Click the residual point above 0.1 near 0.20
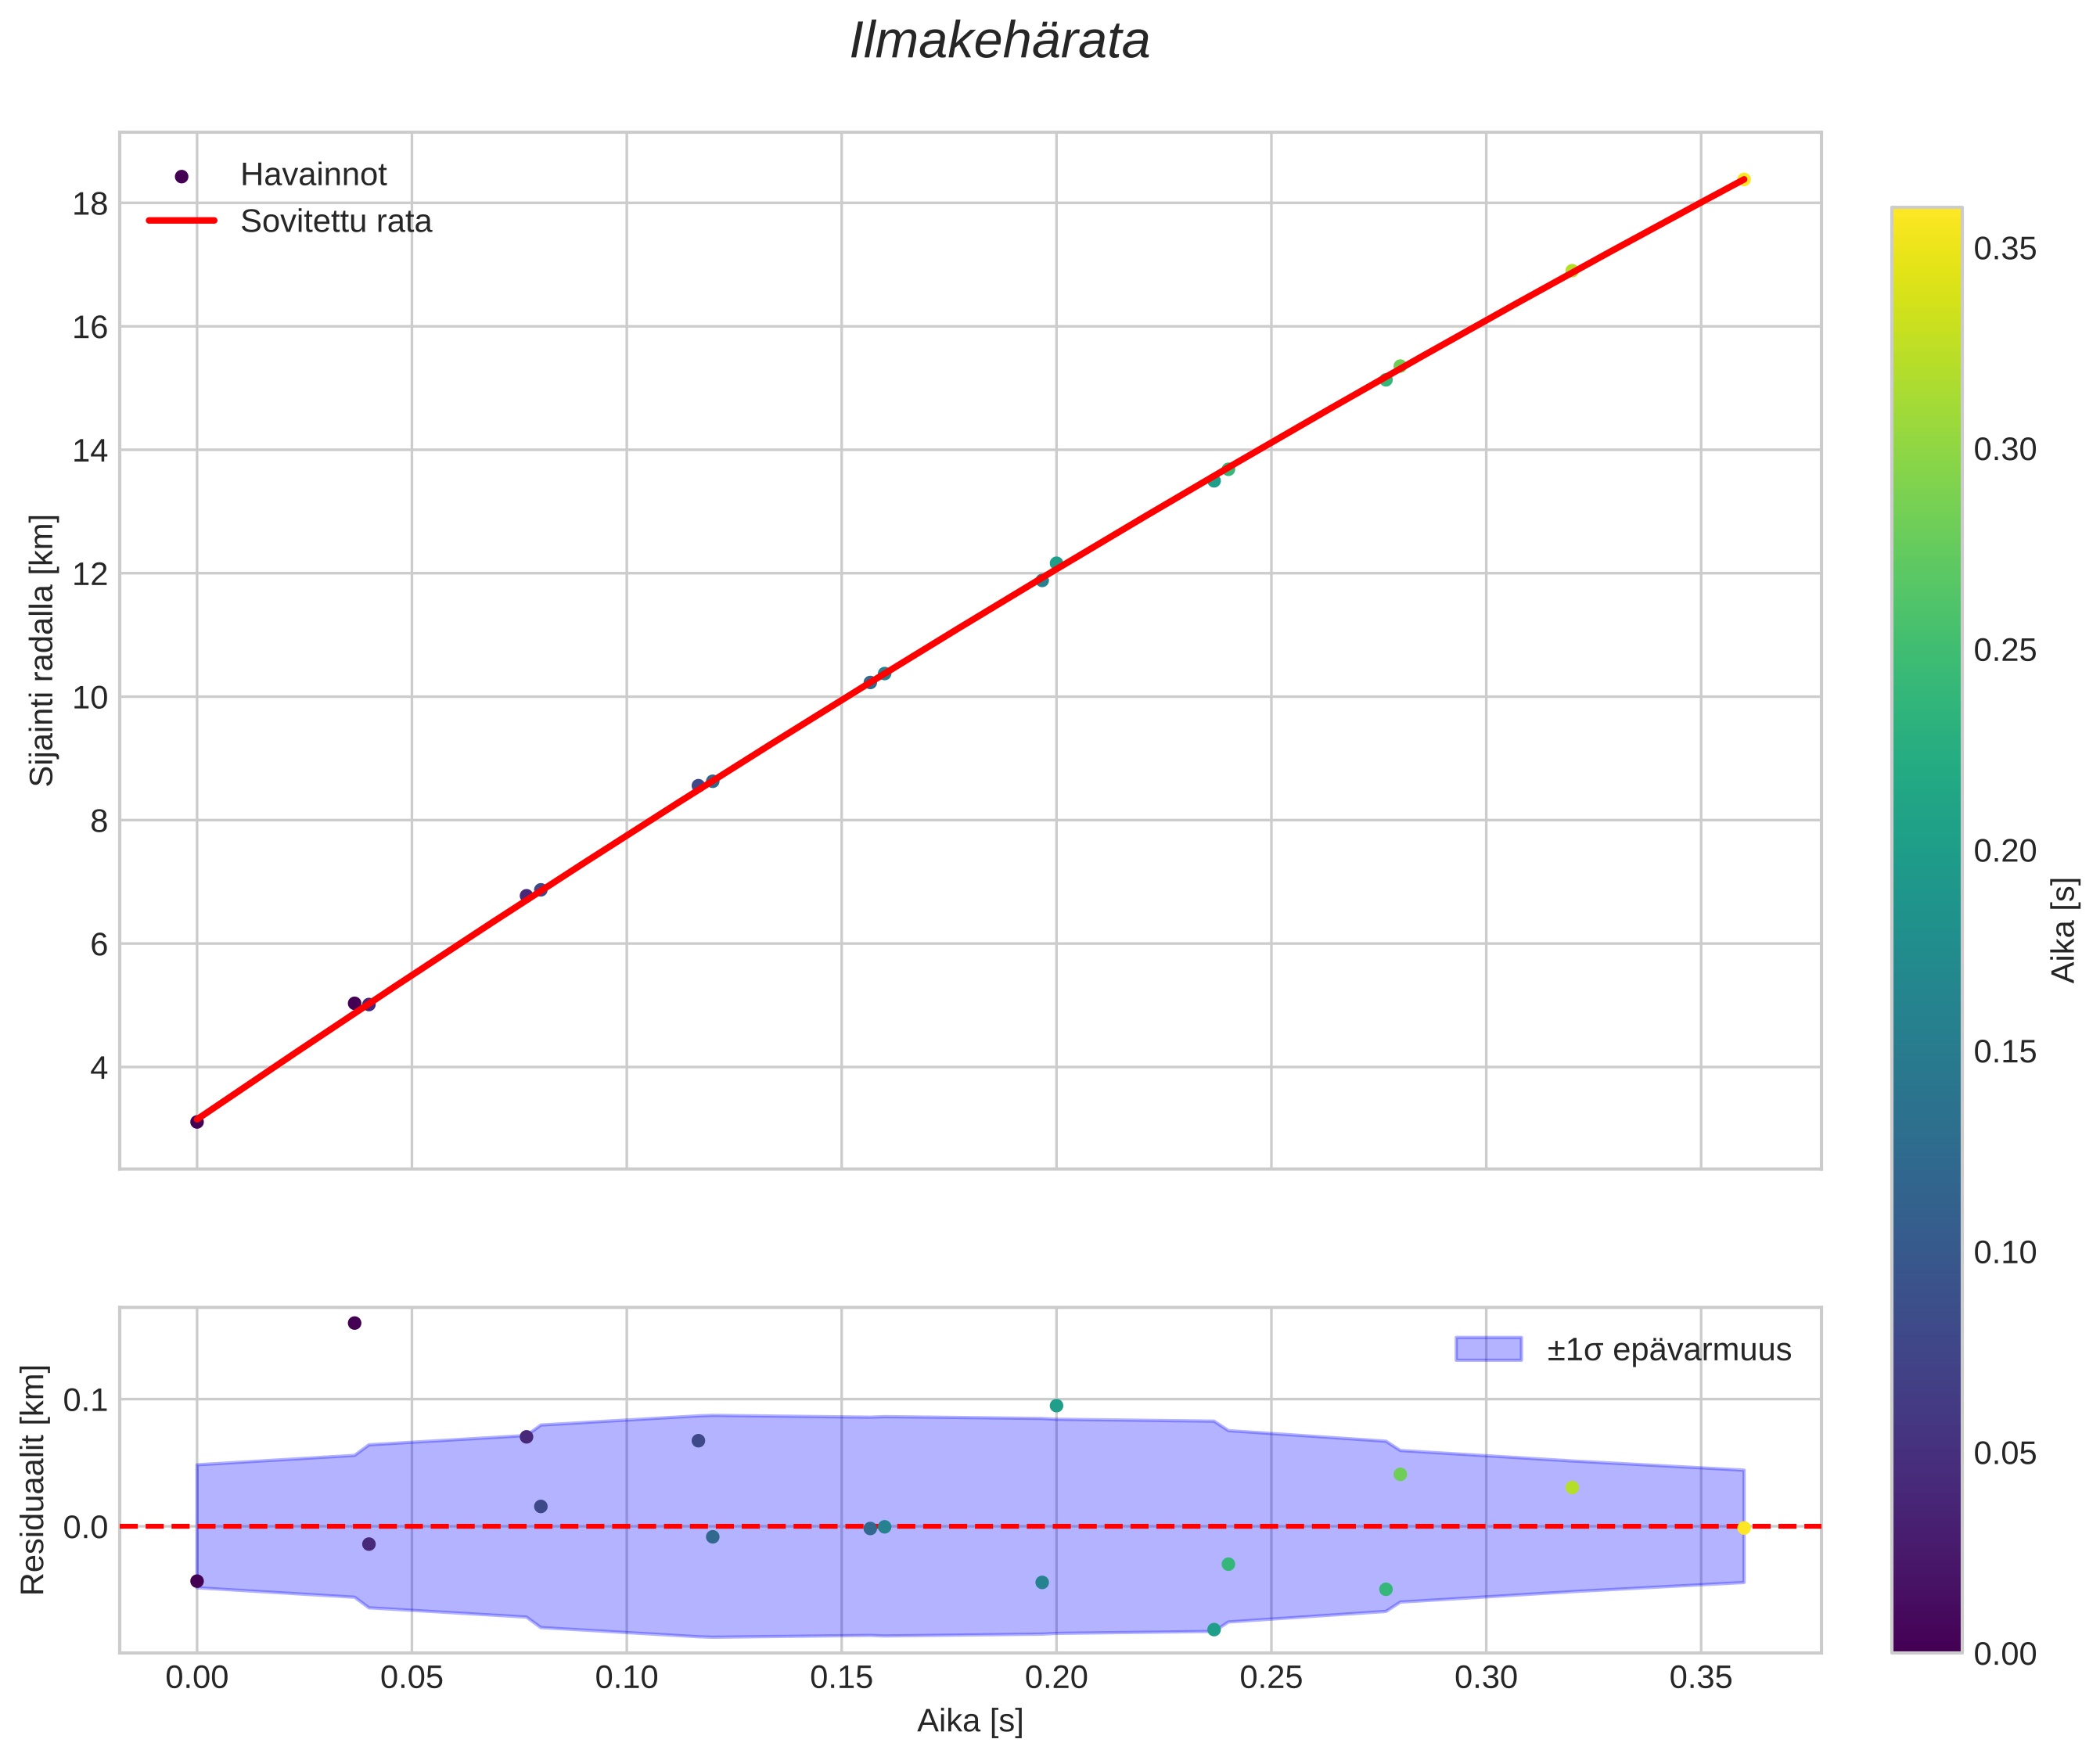2100x1757 pixels. click(x=1056, y=1405)
